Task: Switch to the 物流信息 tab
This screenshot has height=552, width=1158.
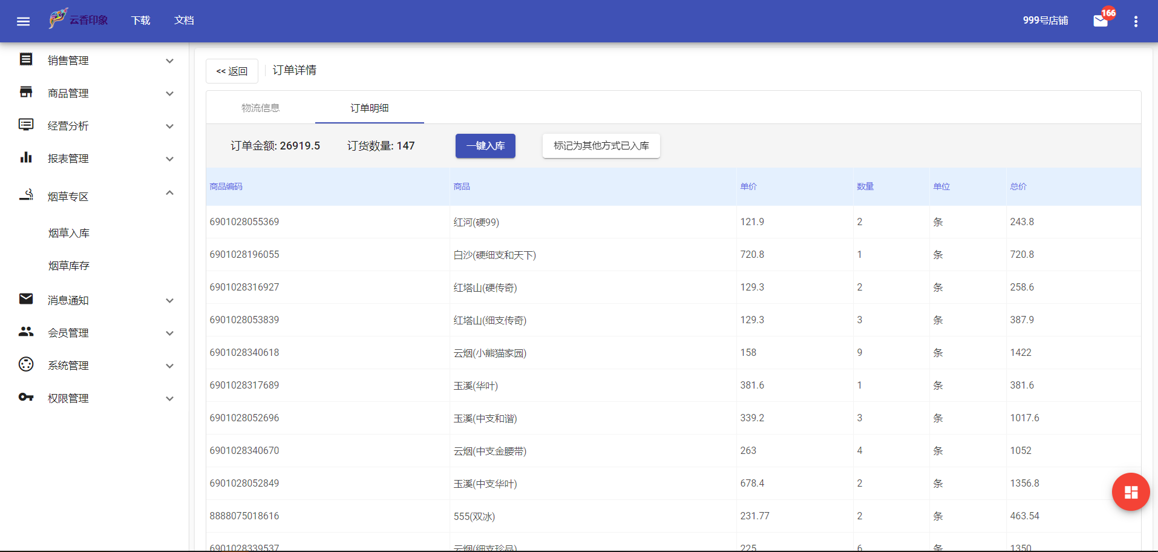Action: (260, 107)
